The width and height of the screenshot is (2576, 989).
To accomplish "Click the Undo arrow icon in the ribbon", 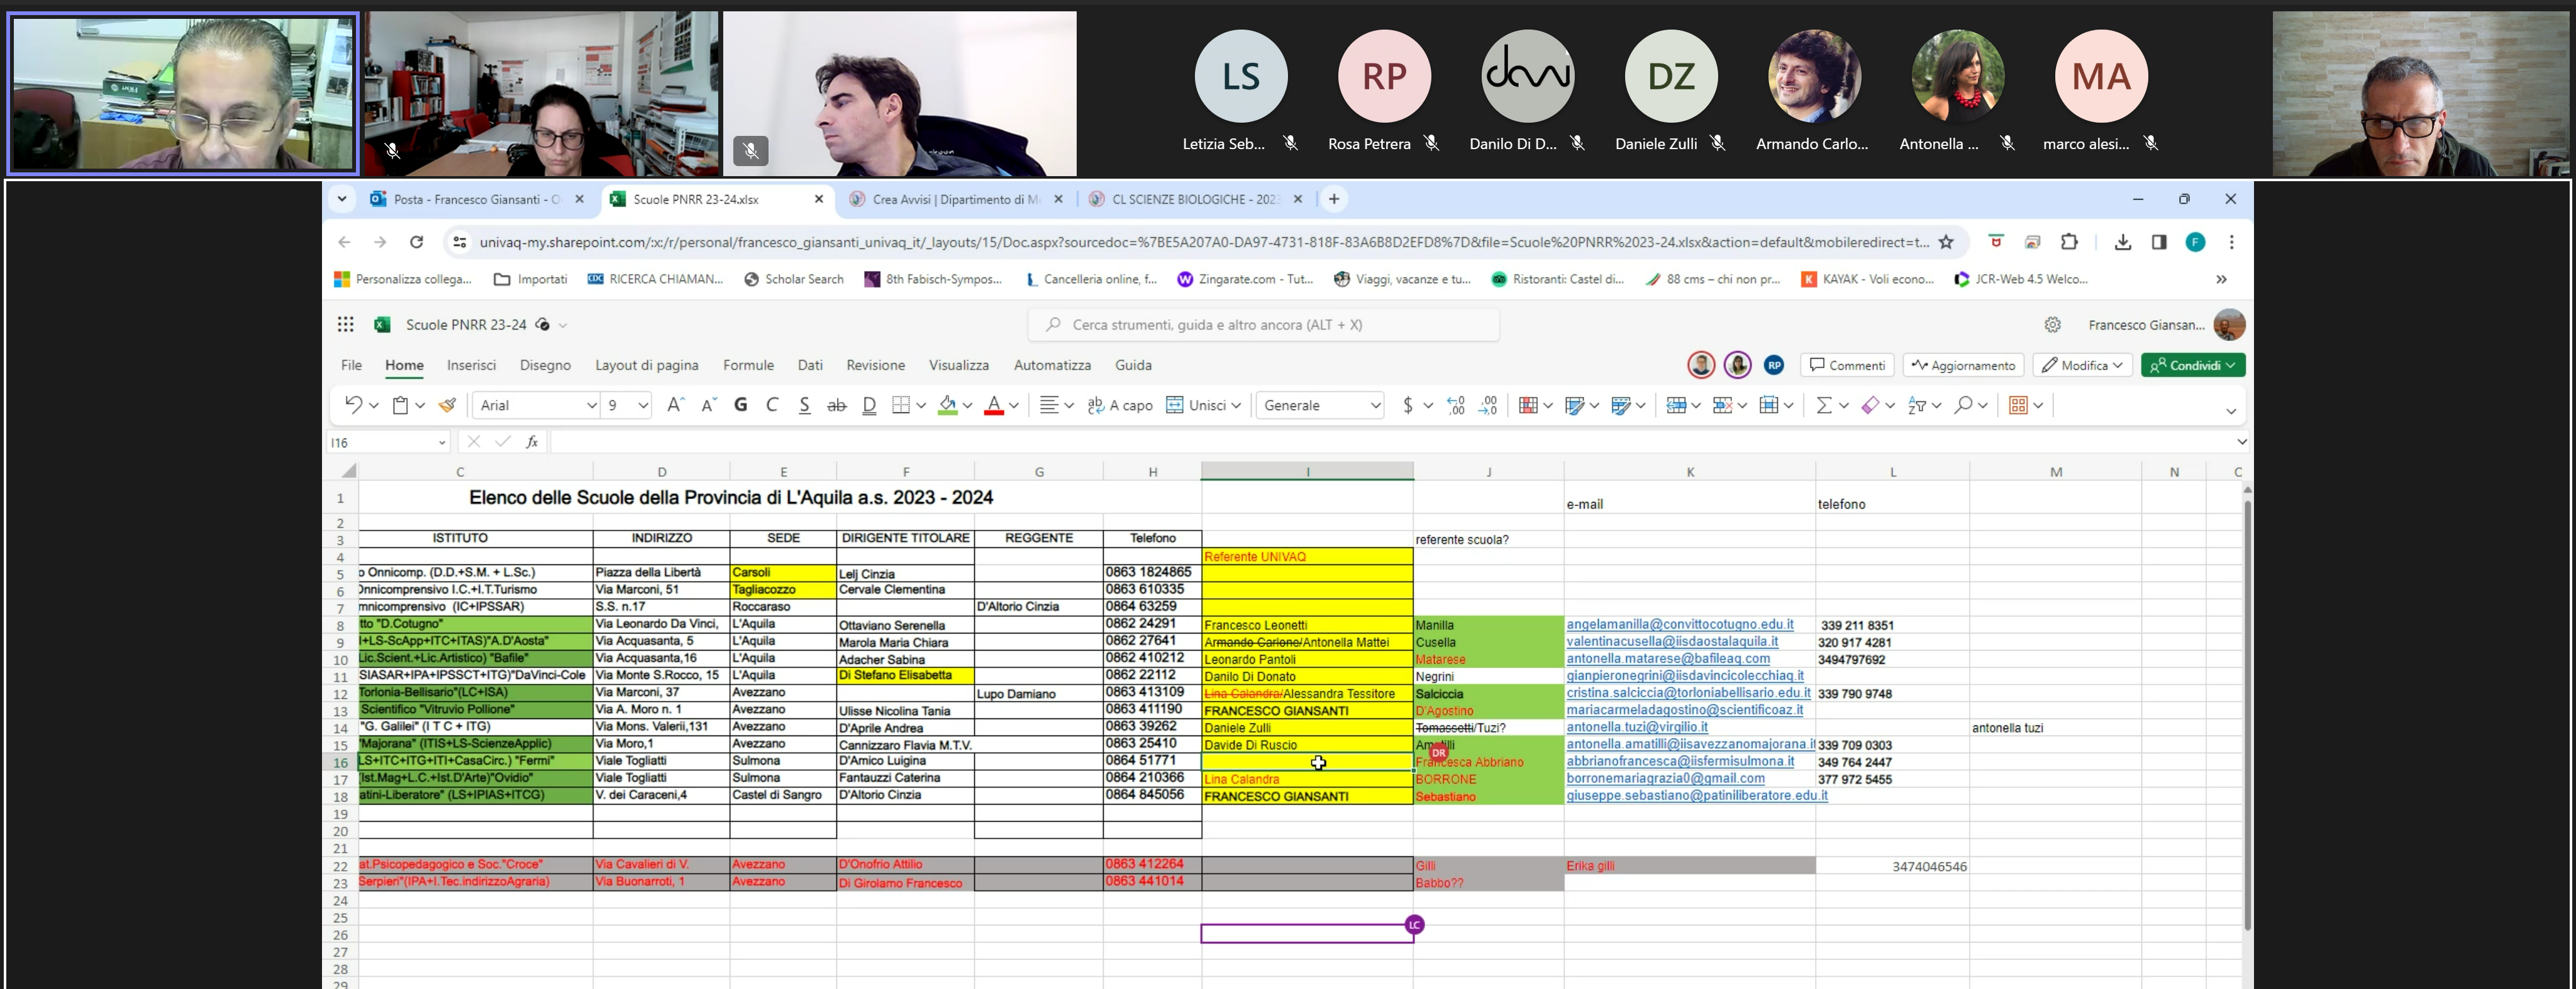I will point(353,405).
